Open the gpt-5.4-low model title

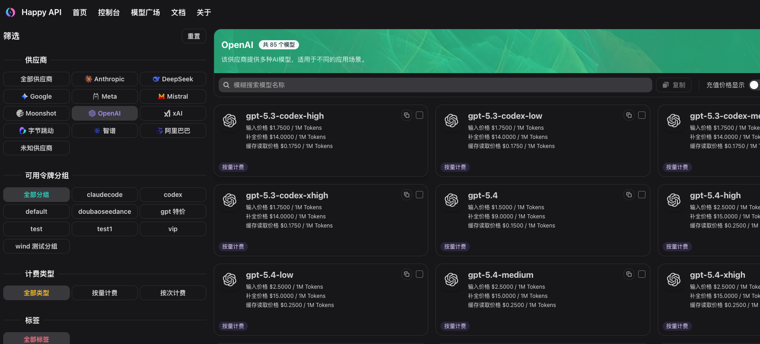[269, 275]
